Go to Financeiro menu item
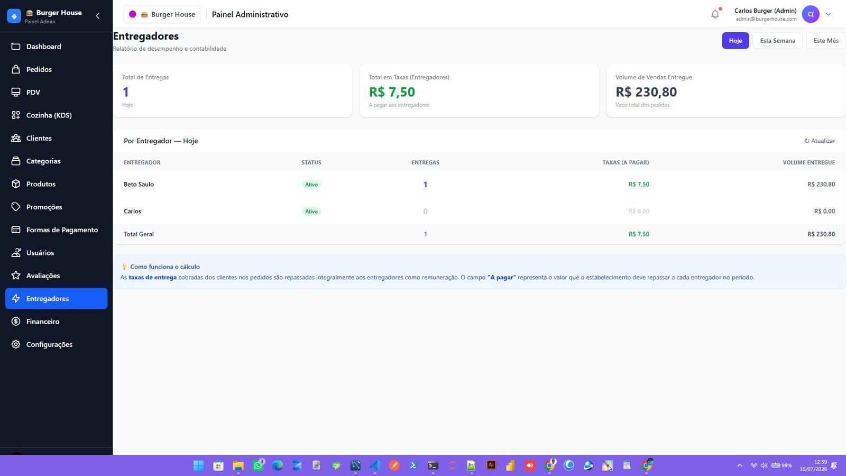846x476 pixels. pyautogui.click(x=56, y=322)
